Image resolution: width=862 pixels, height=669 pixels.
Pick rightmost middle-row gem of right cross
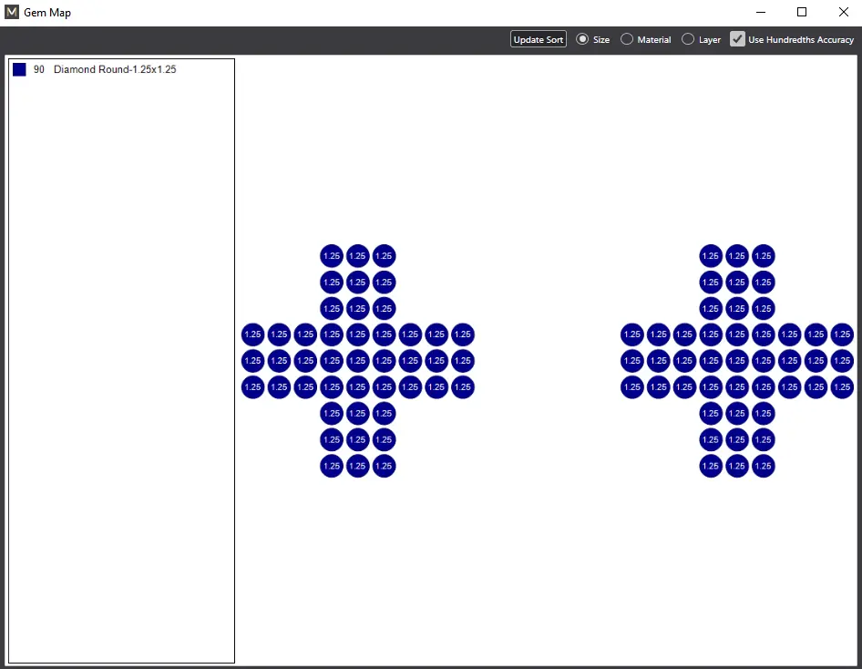point(842,361)
